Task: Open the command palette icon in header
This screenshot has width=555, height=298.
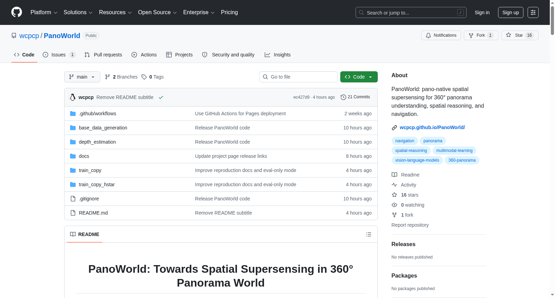Action: (x=533, y=12)
